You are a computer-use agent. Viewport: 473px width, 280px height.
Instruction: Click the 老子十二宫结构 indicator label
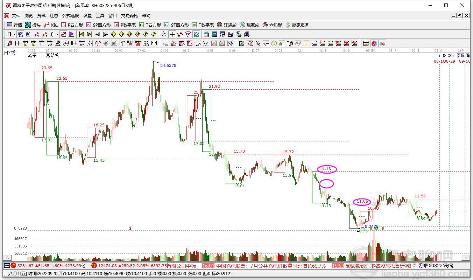(x=44, y=55)
